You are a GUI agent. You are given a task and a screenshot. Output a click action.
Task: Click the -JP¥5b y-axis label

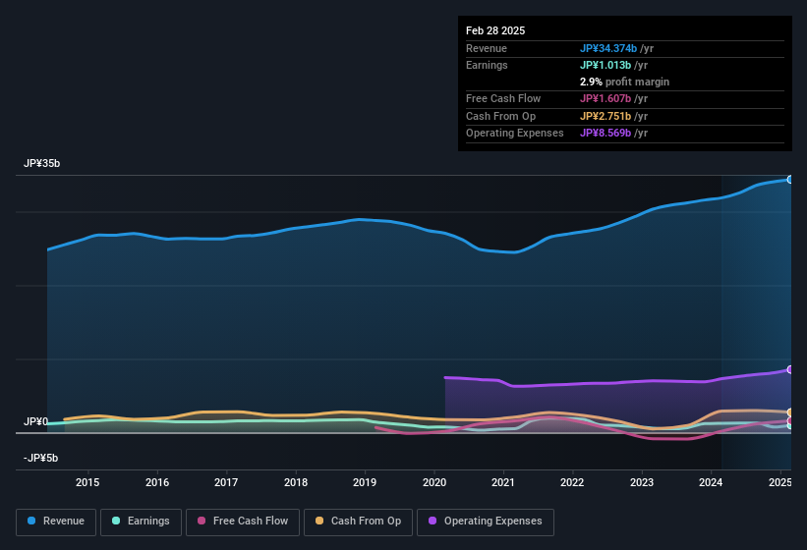(x=40, y=458)
